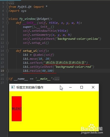The image size is (110, 137).
Task: Maximize the 标签文本的换行操作 window
Action: point(82,87)
